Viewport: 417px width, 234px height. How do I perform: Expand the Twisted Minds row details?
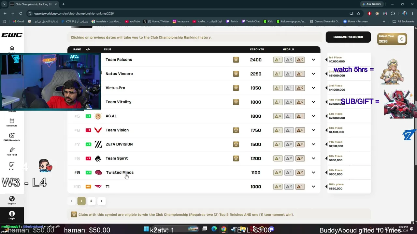click(313, 173)
